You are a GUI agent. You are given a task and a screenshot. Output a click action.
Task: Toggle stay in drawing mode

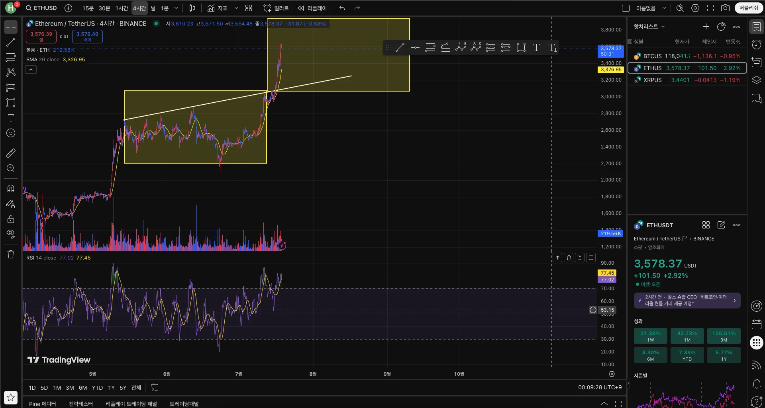pos(11,204)
